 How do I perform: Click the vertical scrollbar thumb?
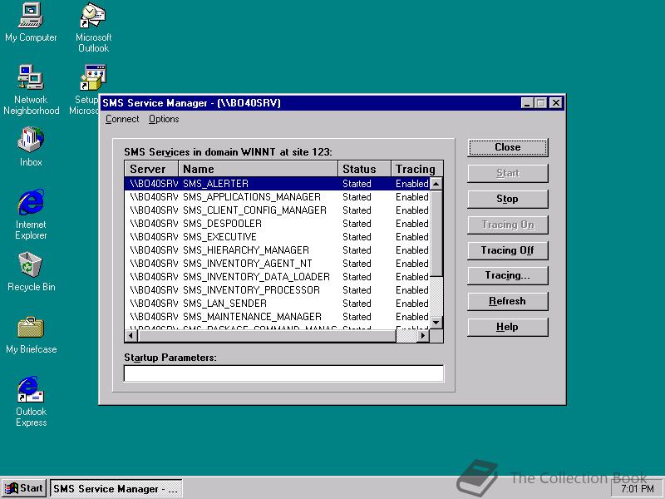coord(436,234)
